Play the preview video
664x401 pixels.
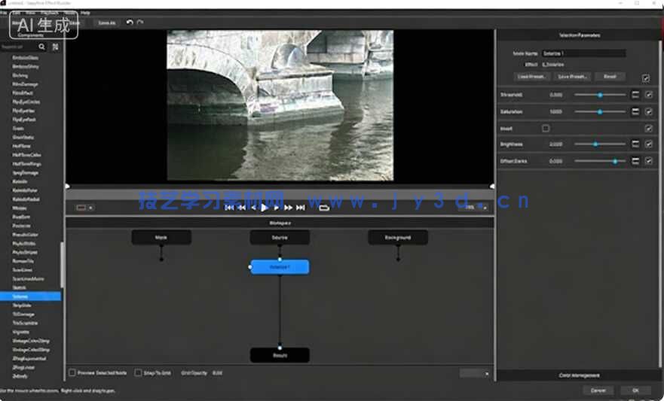coord(265,208)
